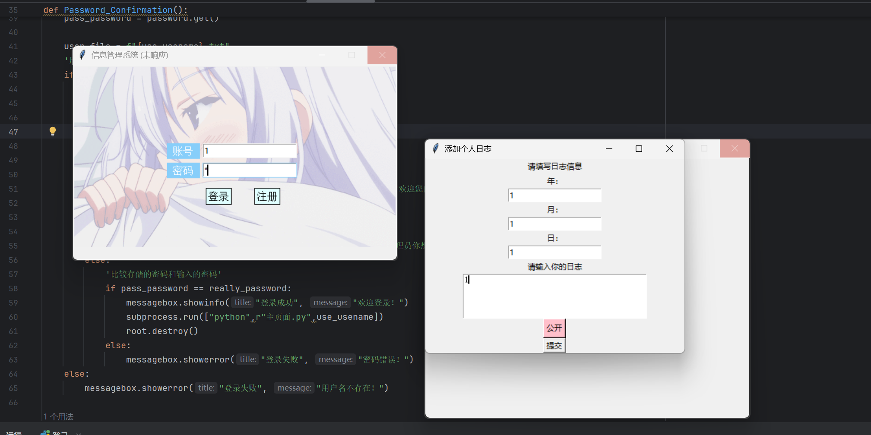
Task: Close the pink-buttoned window behind 添加个人日志
Action: [735, 148]
